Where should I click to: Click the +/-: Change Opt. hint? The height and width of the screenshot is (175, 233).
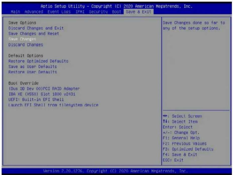pos(181,133)
